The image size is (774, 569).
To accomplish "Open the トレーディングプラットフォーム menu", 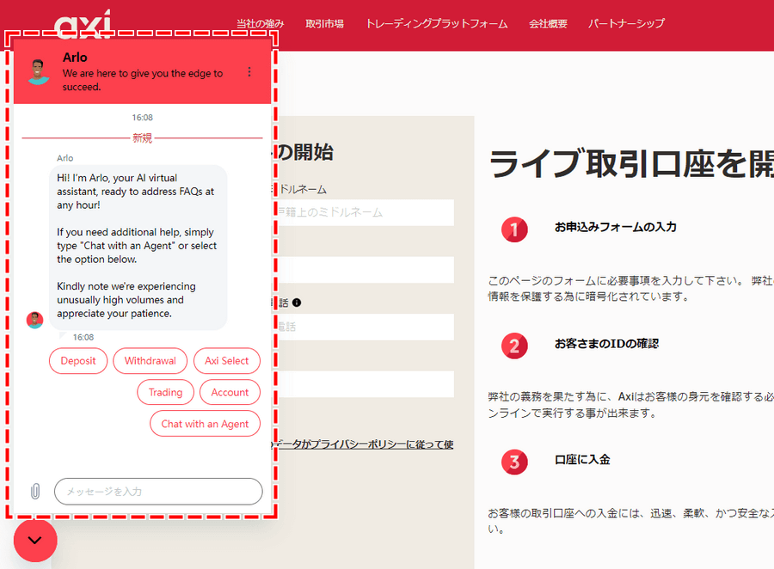I will [x=436, y=24].
